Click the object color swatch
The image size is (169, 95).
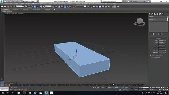pyautogui.click(x=168, y=16)
